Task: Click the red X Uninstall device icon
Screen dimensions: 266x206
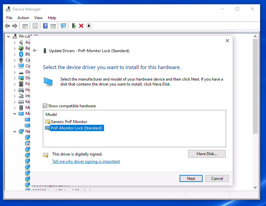Action: tap(81, 26)
